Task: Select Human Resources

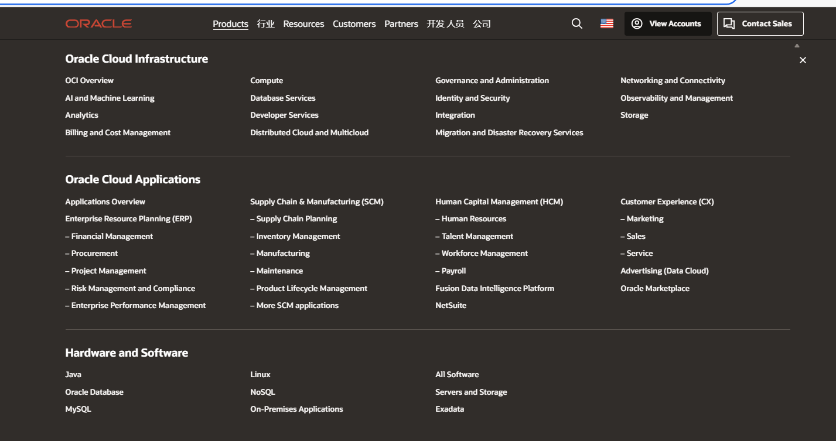Action: pos(471,219)
